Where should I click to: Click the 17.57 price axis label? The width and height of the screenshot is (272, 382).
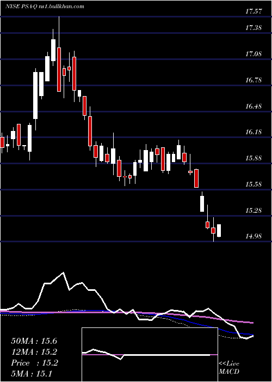(254, 11)
